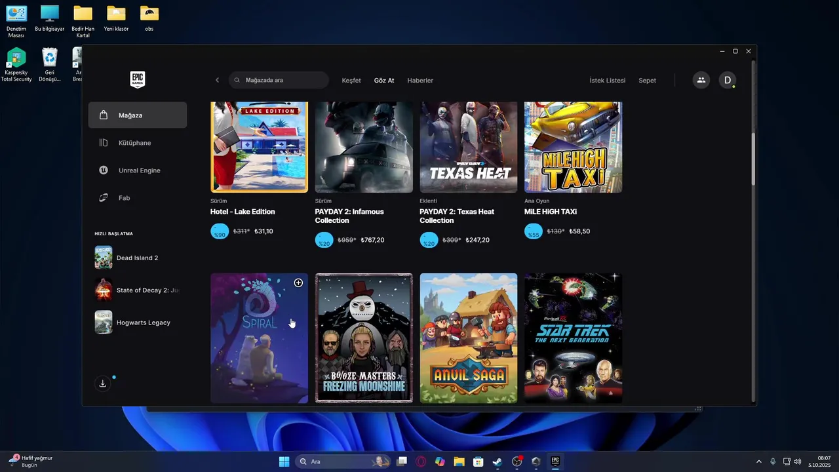Screen dimensions: 839x472
Task: Open the Haberler tab
Action: [x=420, y=81]
